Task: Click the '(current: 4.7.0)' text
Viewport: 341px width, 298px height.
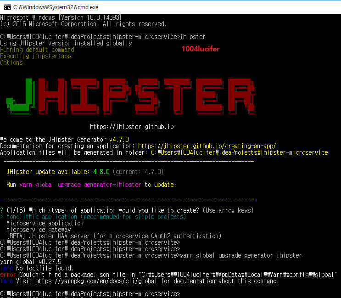Action: coord(138,172)
